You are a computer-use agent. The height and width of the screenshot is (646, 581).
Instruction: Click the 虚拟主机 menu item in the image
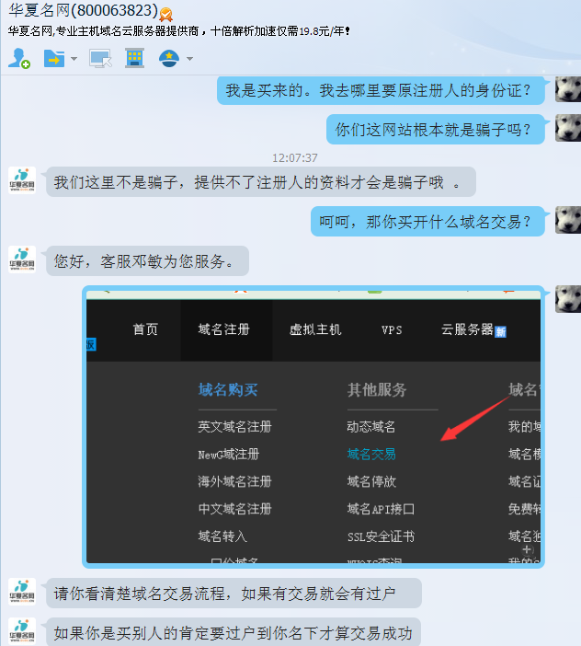tap(315, 329)
